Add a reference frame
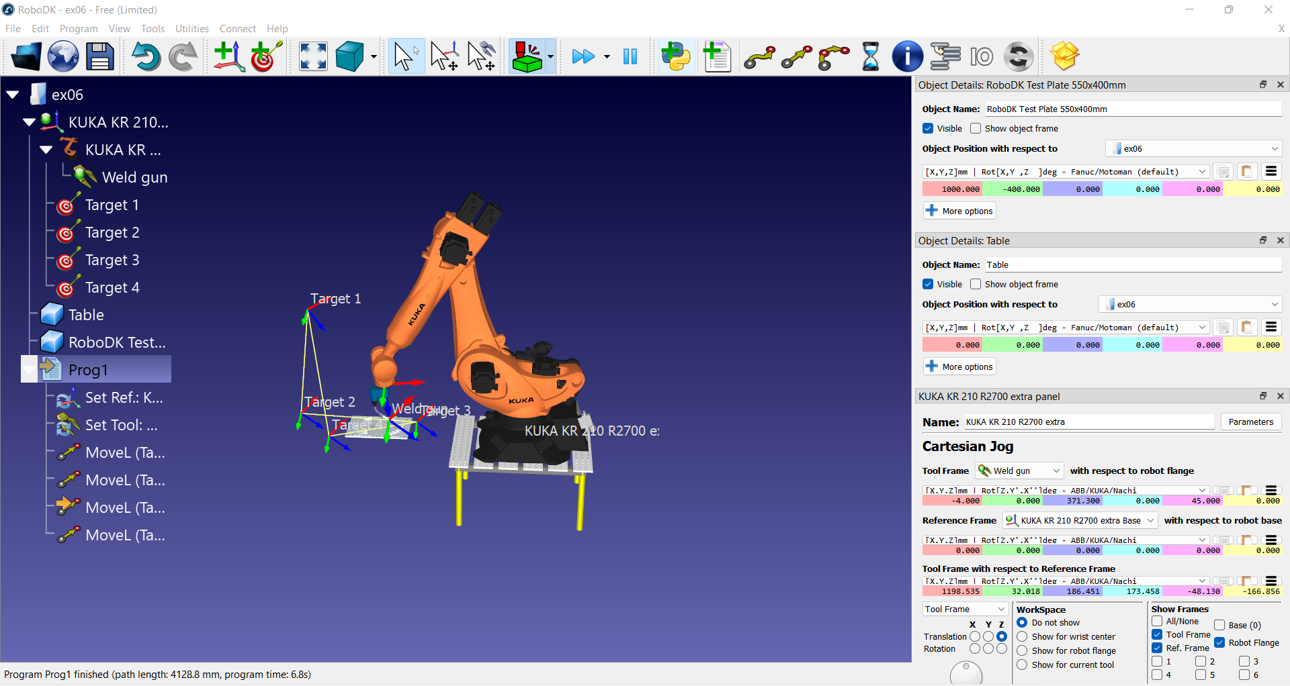The width and height of the screenshot is (1290, 686). pos(228,56)
